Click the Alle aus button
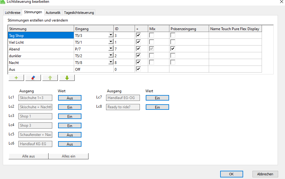The image size is (285, 179). (29, 156)
